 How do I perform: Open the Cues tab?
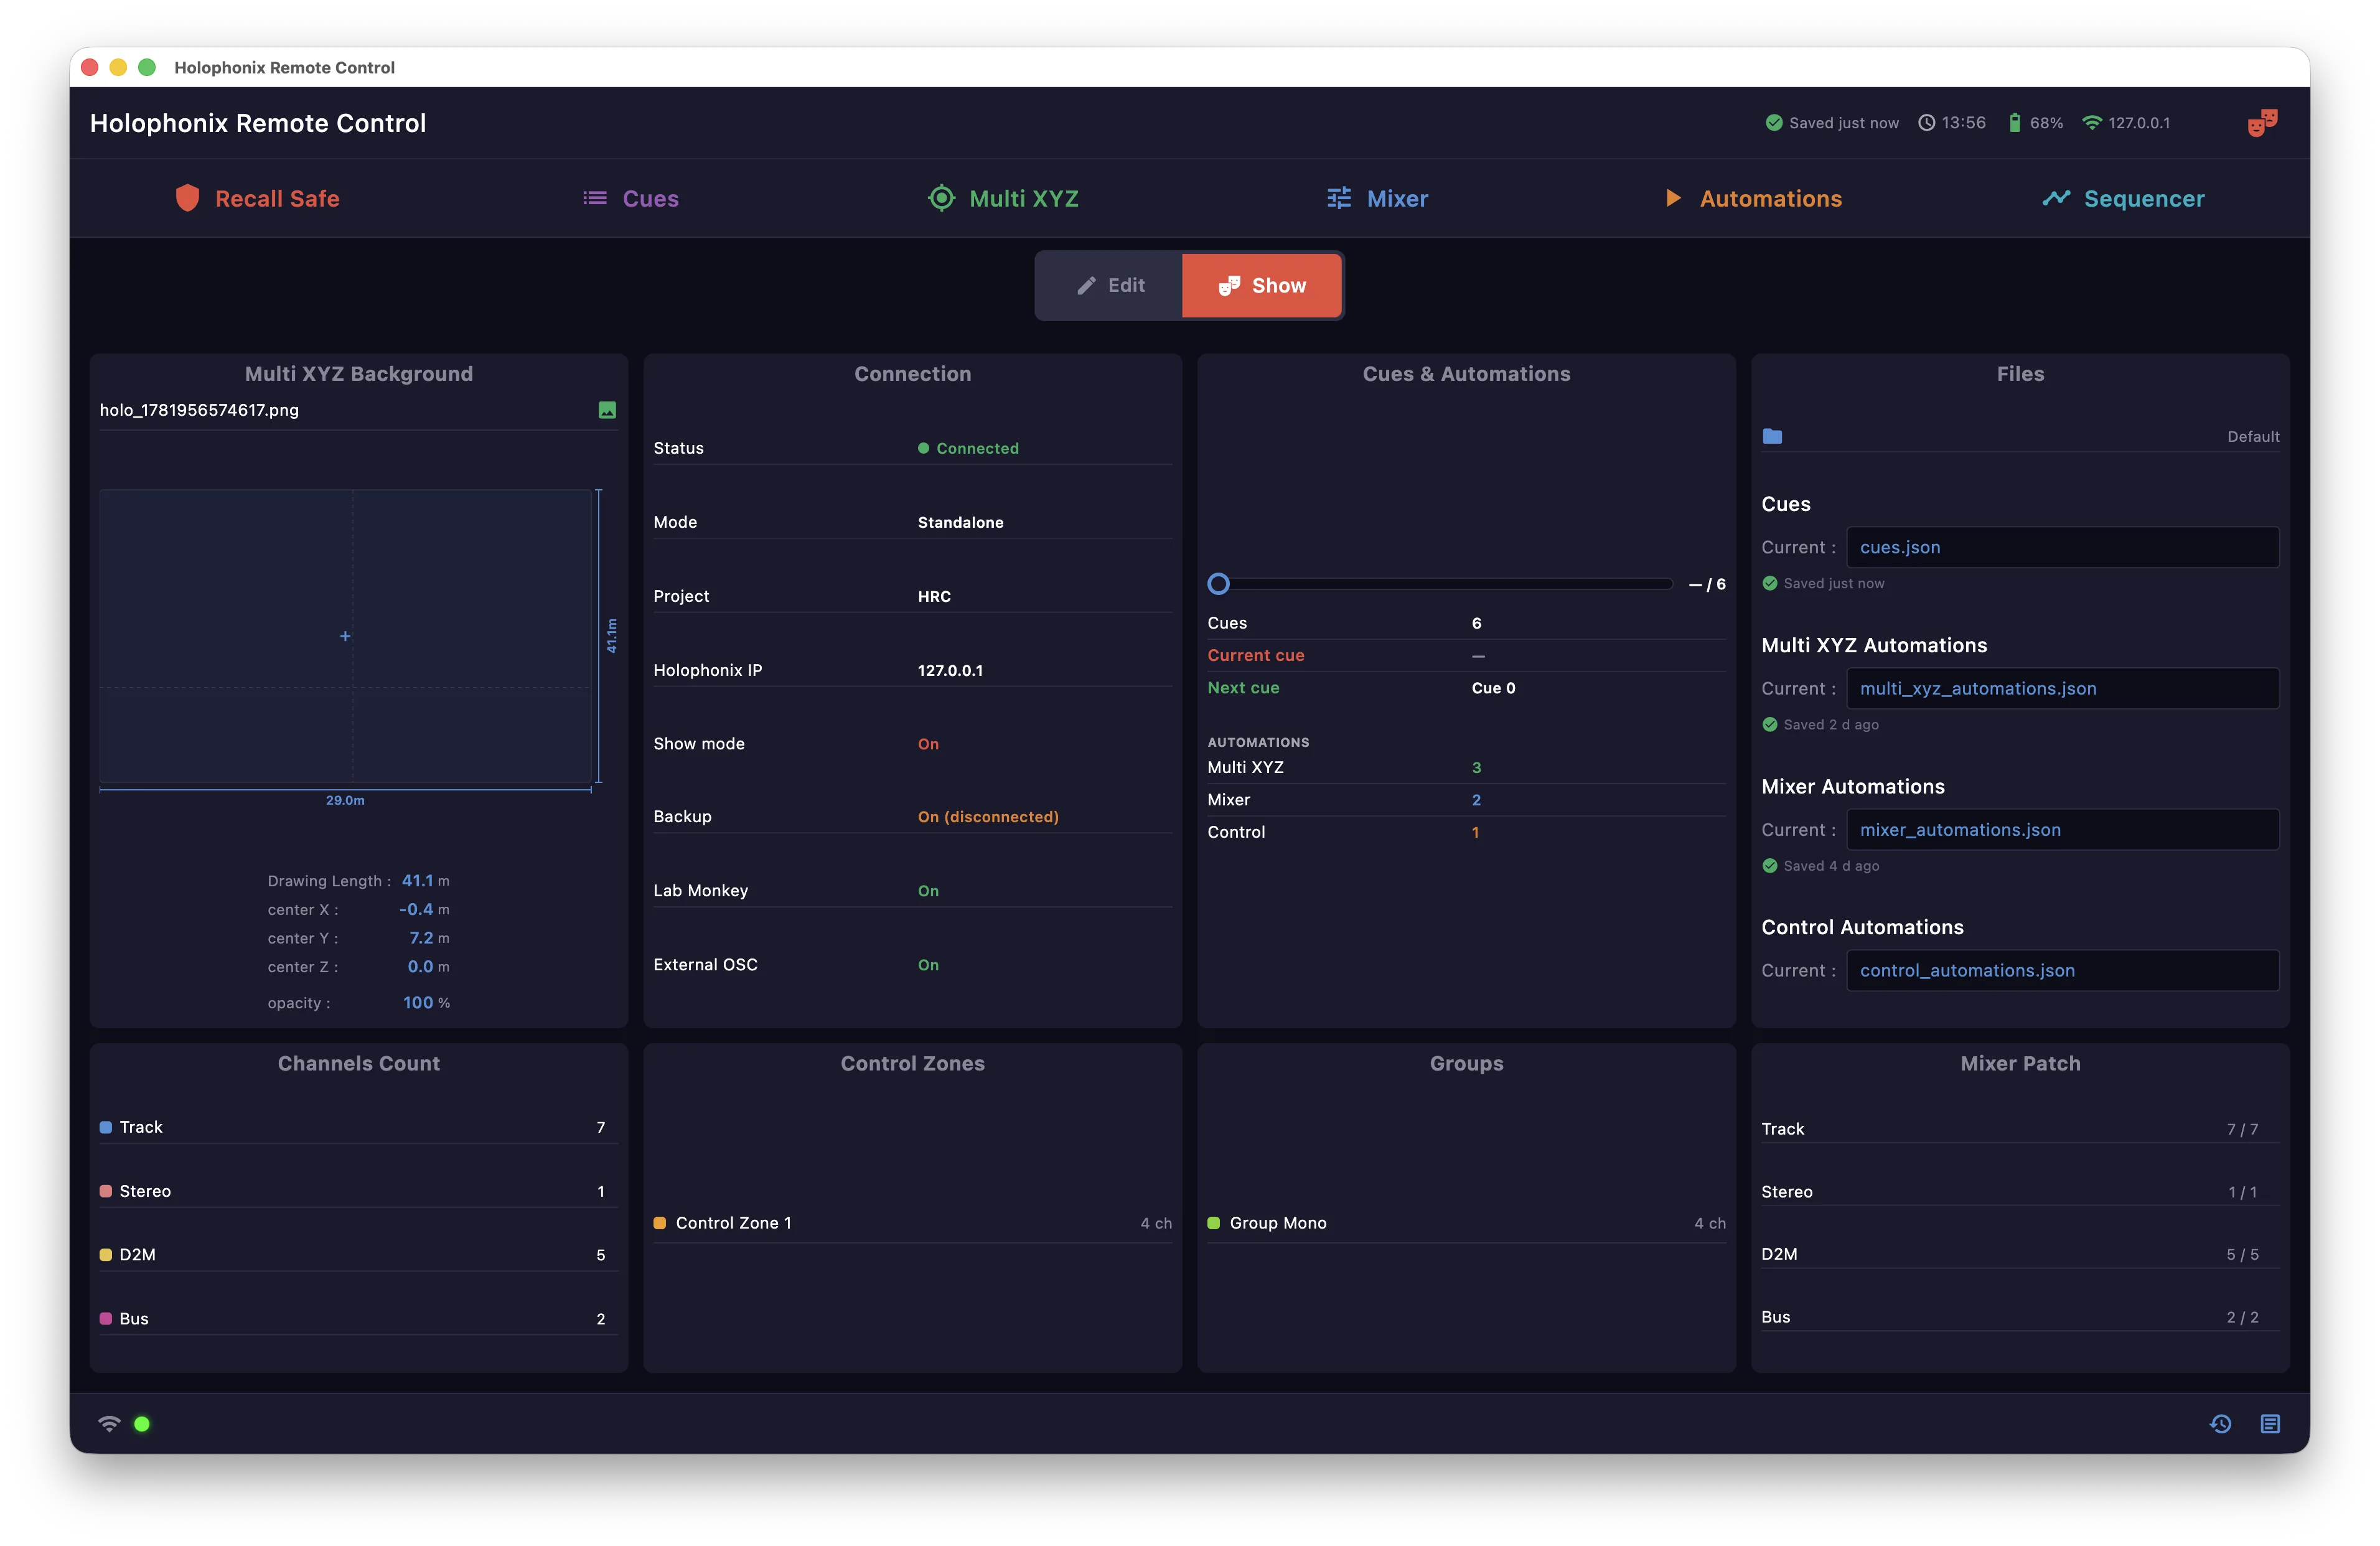pyautogui.click(x=630, y=198)
